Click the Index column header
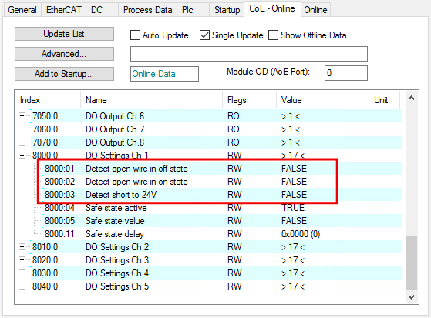The height and width of the screenshot is (318, 431). 48,100
